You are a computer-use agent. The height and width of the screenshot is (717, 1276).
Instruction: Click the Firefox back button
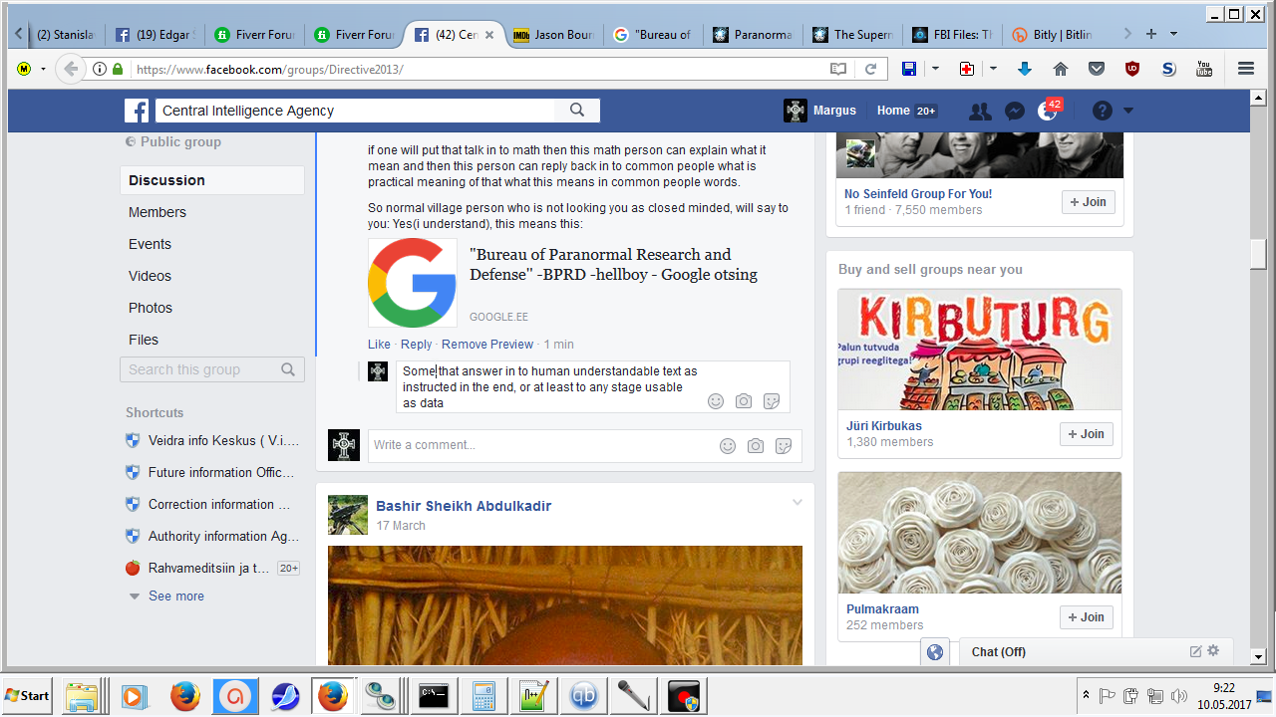coord(70,69)
